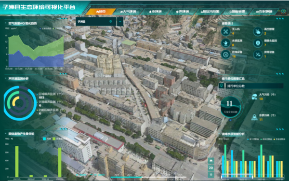Click the 大气污染 factory icon

coord(254,97)
